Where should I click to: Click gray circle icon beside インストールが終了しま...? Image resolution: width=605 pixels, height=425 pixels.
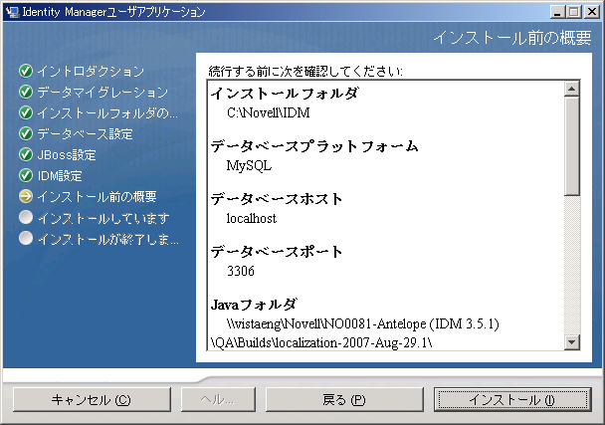point(26,238)
